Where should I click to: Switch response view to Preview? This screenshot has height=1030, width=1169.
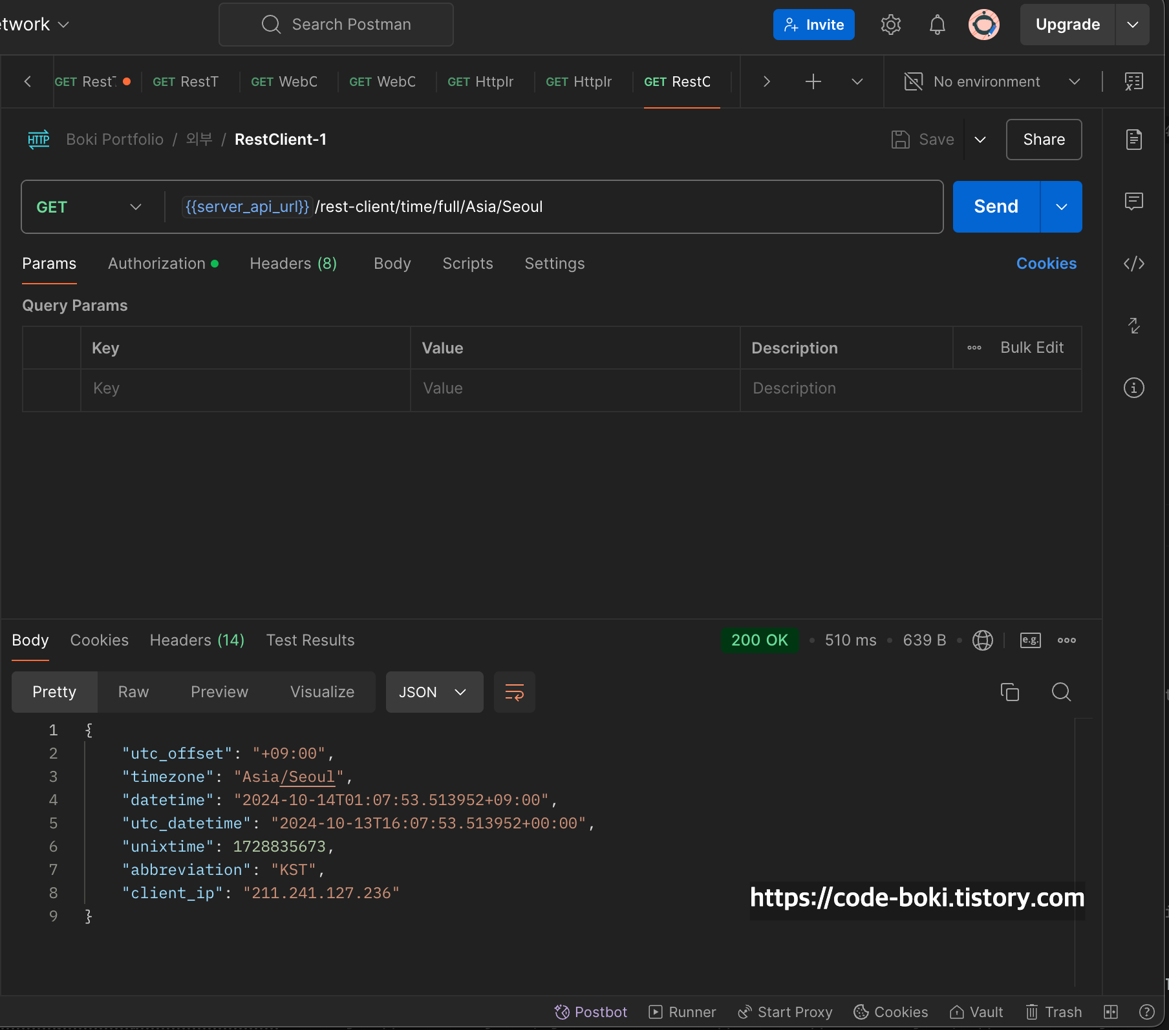219,692
